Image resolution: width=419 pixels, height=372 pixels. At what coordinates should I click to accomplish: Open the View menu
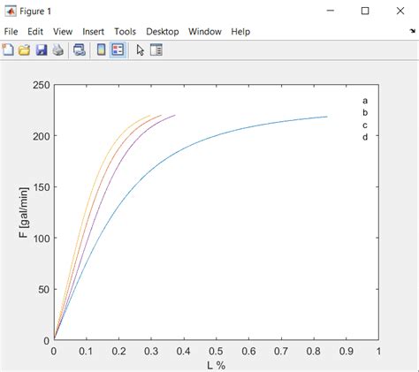tap(63, 32)
